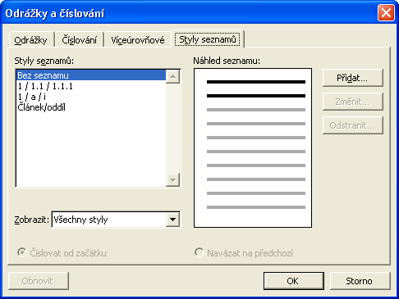This screenshot has height=299, width=399.
Task: Click the Obnovit button
Action: click(x=39, y=281)
